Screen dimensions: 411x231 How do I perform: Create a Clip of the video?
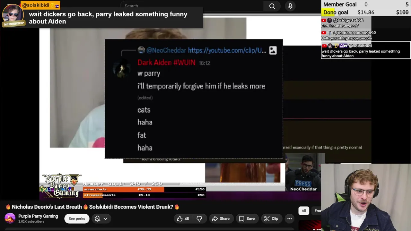[x=271, y=218]
